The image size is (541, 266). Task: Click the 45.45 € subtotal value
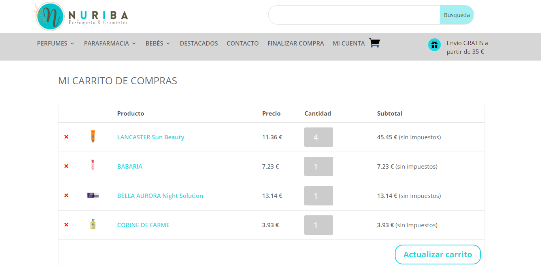point(387,137)
